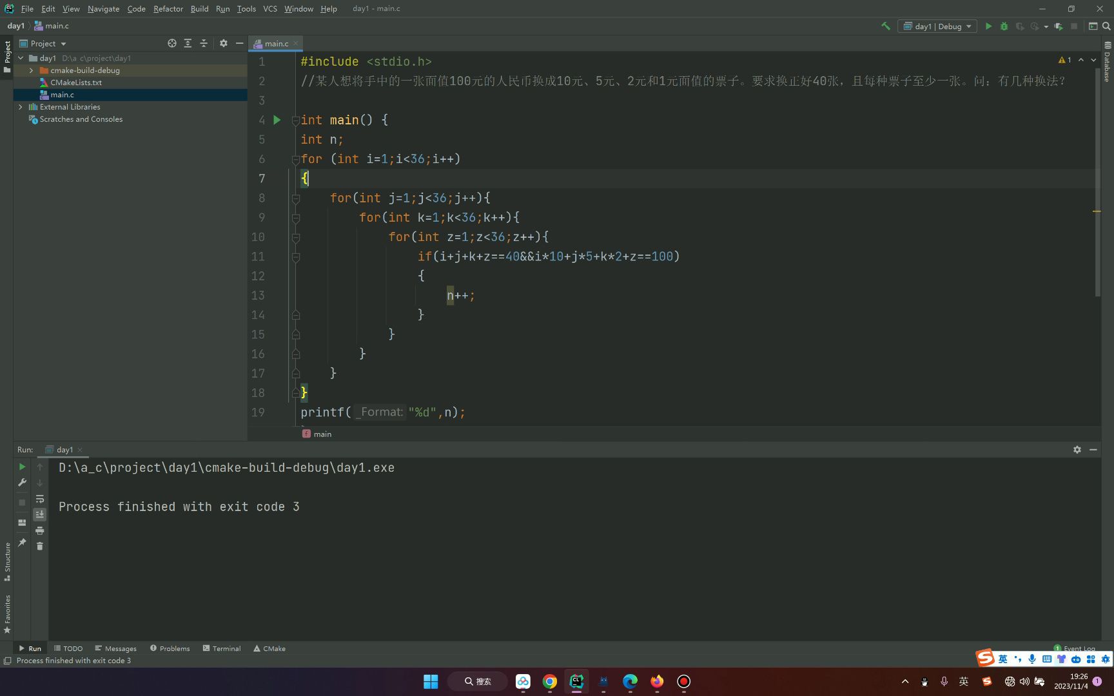Hide the Project tool window
Screen dimensions: 1114x696
(x=239, y=43)
